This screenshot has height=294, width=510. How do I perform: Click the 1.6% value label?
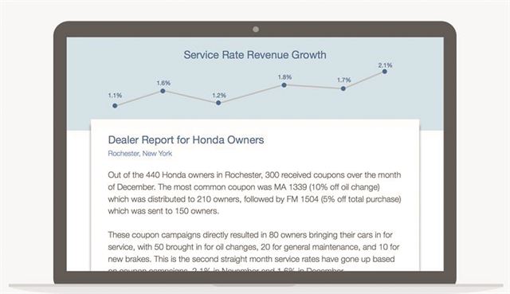tap(163, 83)
